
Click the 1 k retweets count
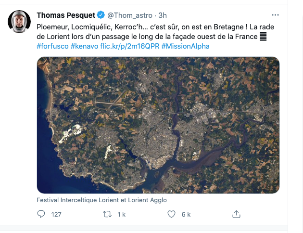pos(121,215)
